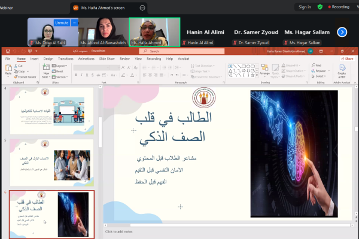
Task: Toggle right-to-left text direction
Action: pos(177,75)
